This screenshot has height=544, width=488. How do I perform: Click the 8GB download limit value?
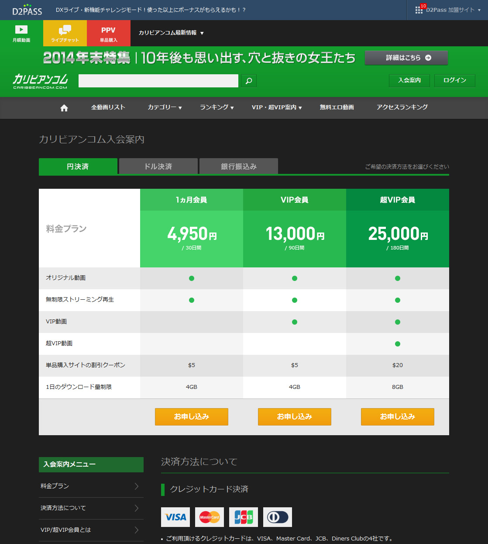click(398, 387)
